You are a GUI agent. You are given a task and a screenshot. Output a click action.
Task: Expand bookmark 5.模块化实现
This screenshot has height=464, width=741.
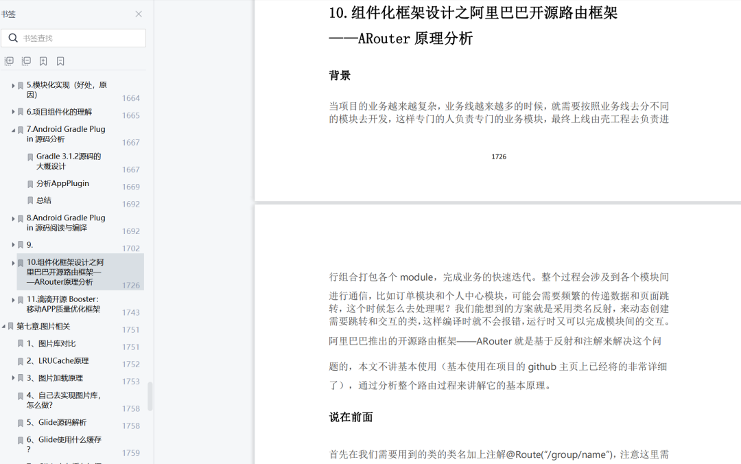pyautogui.click(x=13, y=86)
